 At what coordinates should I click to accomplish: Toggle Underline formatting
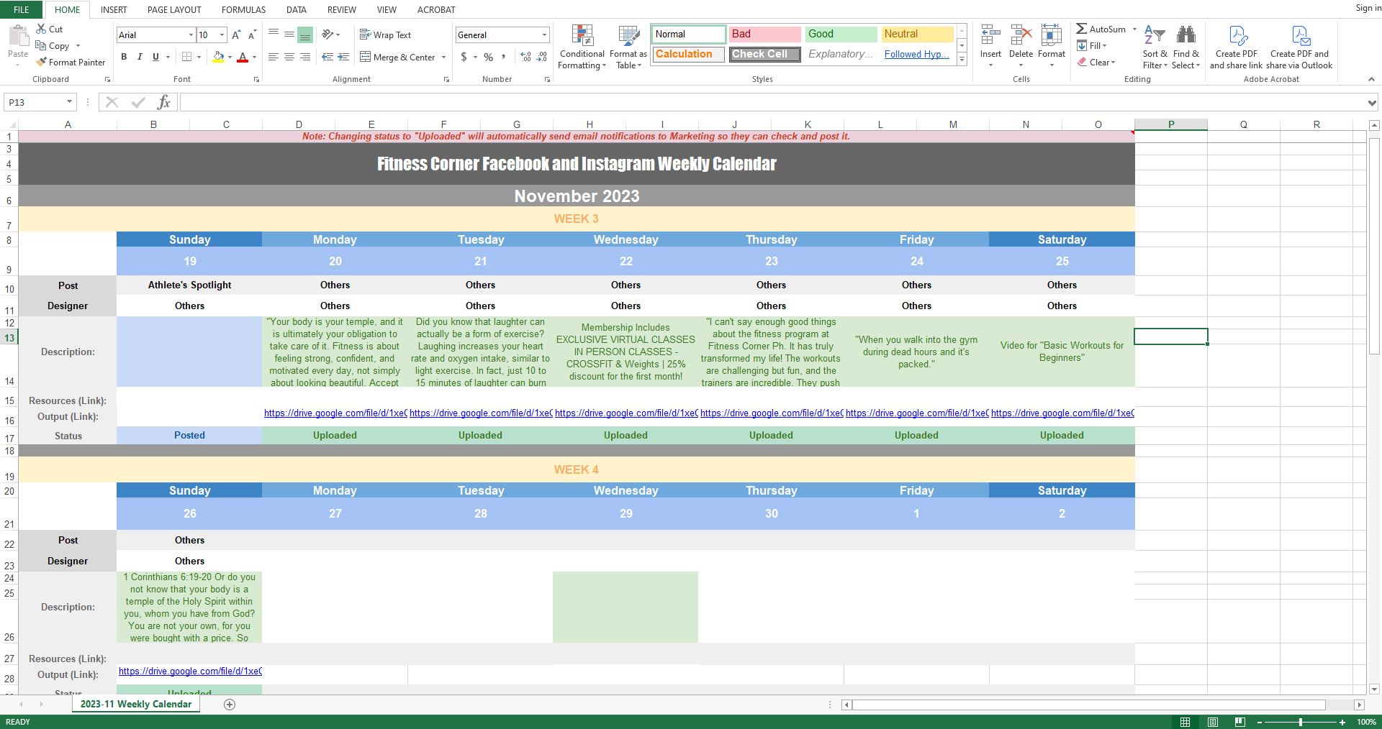point(155,57)
